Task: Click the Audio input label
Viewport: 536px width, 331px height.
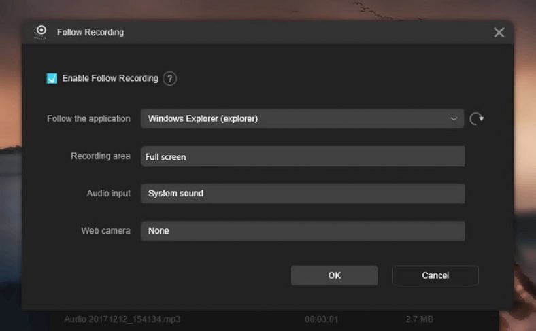Action: [109, 193]
